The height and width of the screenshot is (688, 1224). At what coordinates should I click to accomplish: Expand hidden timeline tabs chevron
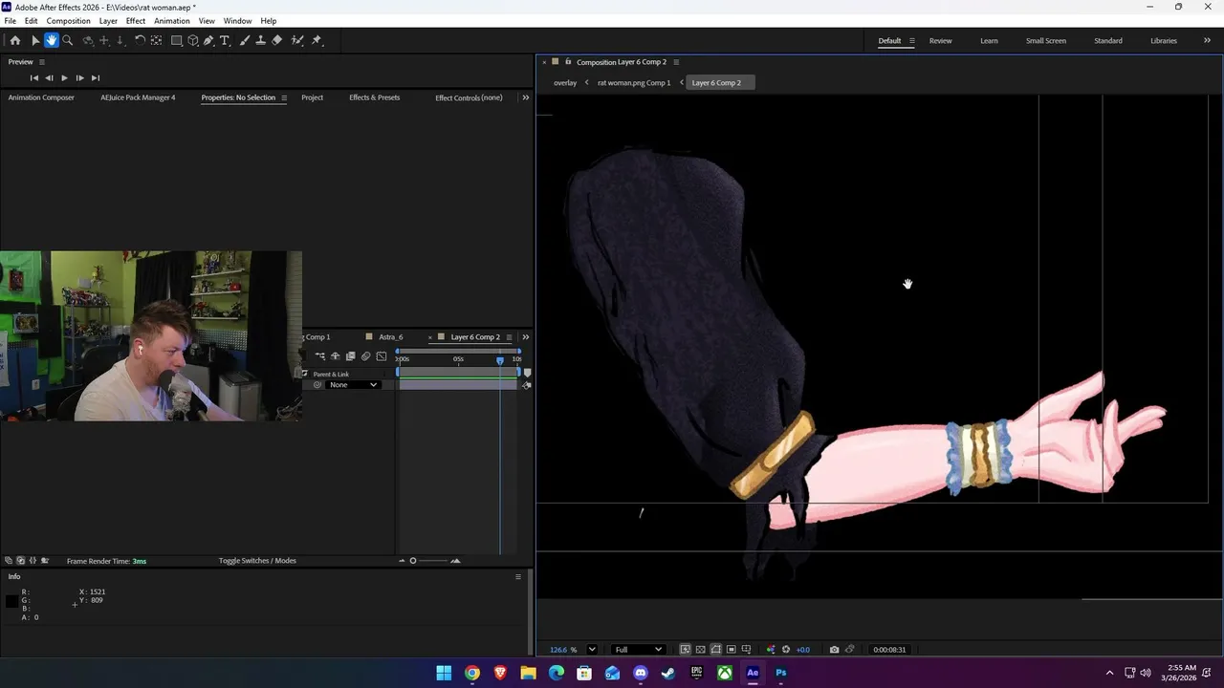pos(525,337)
